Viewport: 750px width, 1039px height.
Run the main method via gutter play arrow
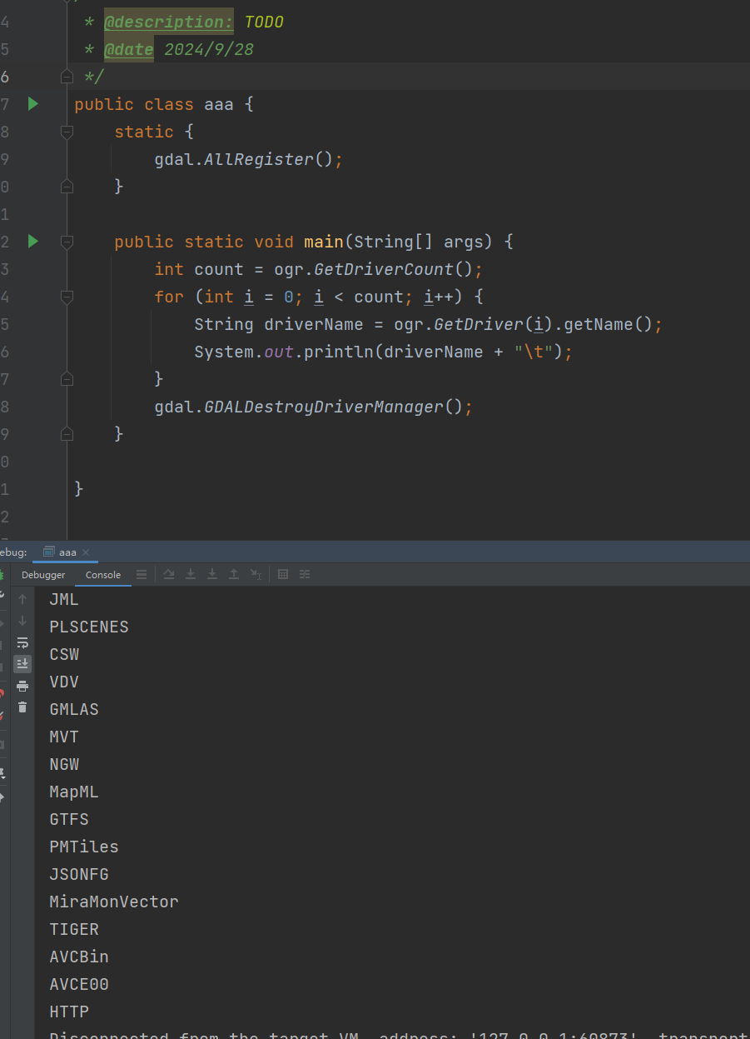(x=32, y=242)
